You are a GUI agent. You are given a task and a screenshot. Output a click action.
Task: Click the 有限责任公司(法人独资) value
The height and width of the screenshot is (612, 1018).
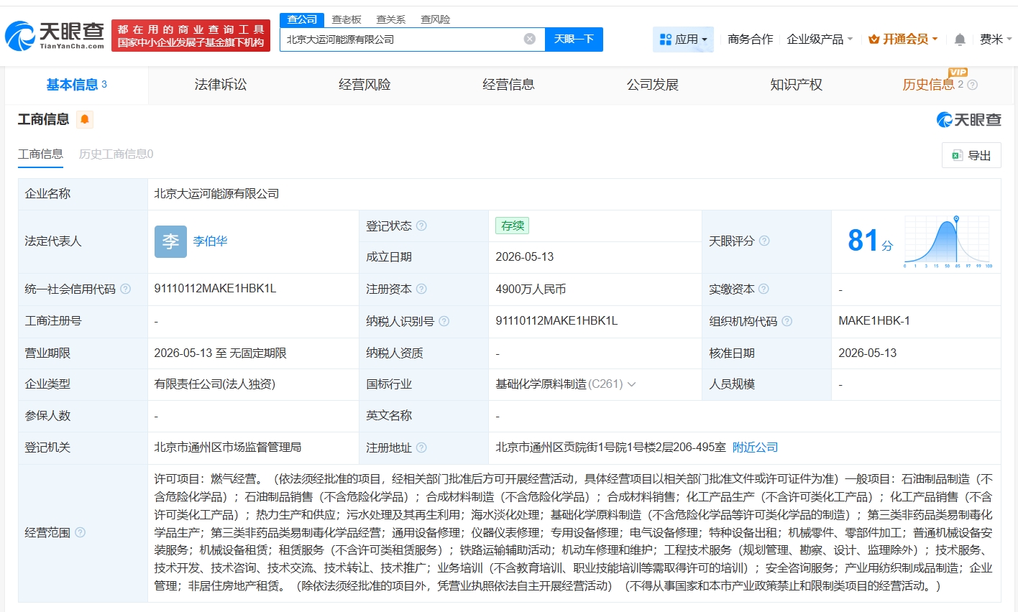tap(214, 384)
